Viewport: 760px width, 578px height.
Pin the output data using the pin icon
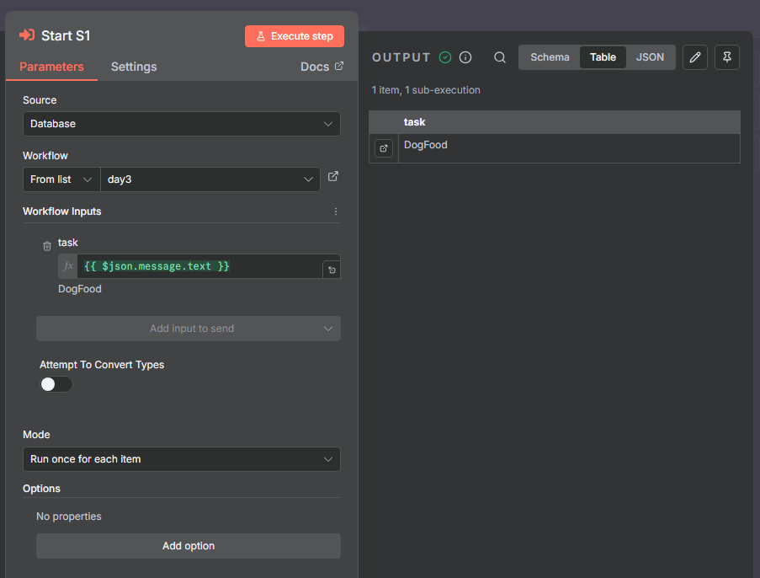[727, 56]
